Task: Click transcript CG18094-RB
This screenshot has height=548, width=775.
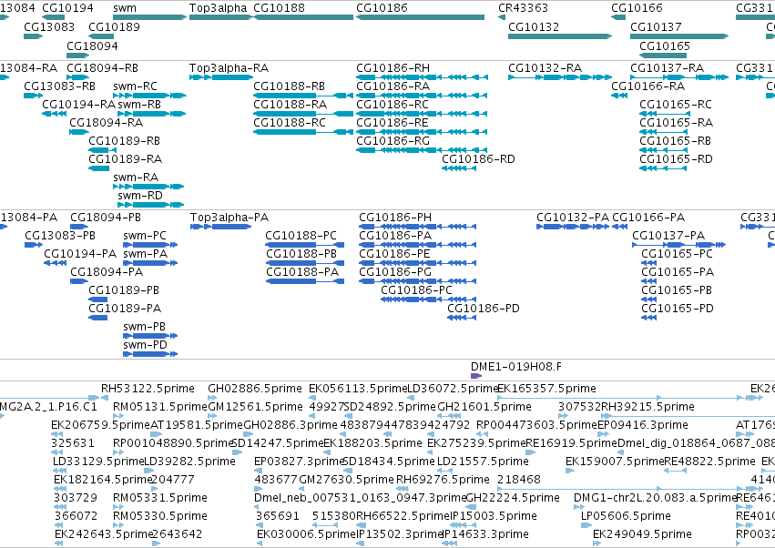Action: point(77,77)
